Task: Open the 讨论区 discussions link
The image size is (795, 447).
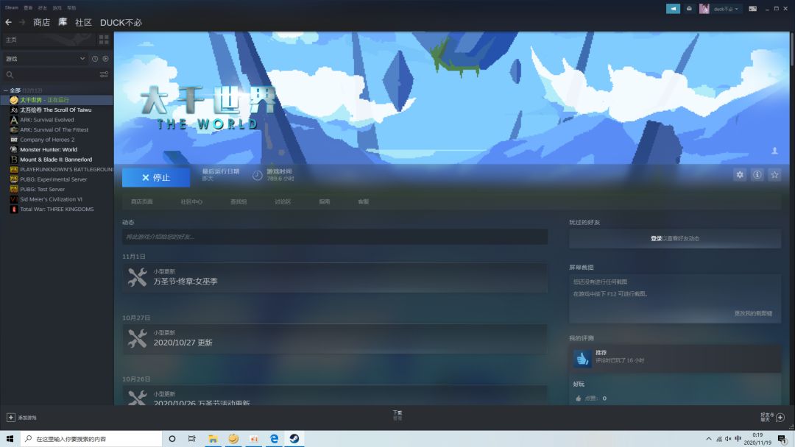Action: (283, 201)
